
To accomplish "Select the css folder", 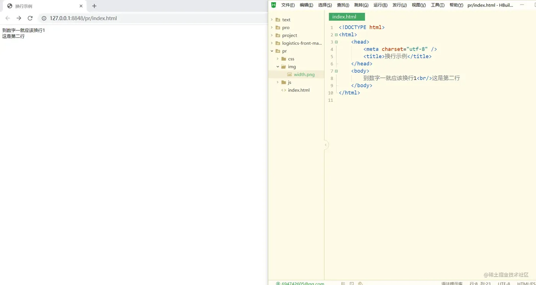I will (296, 59).
